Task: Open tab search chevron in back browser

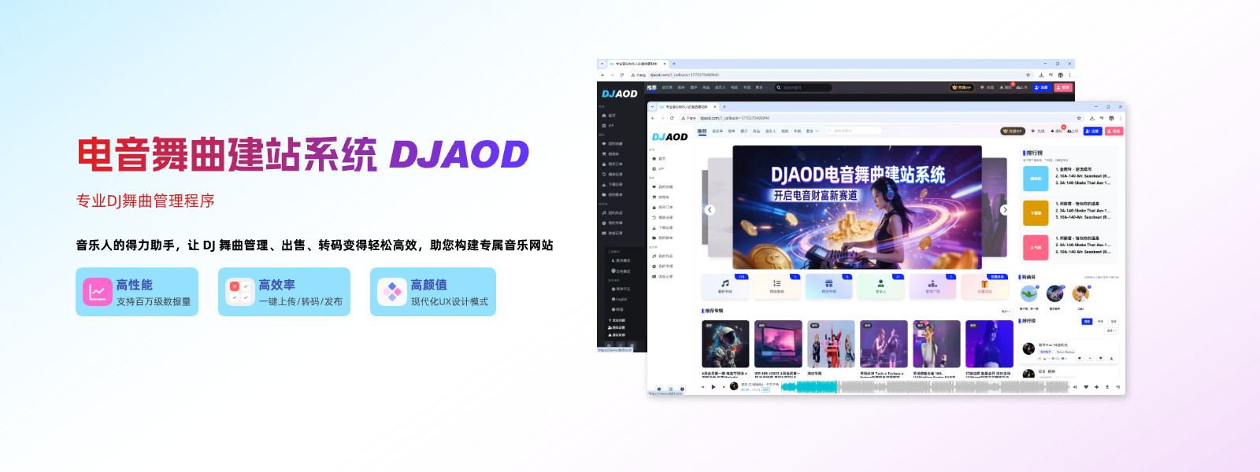Action: point(602,64)
